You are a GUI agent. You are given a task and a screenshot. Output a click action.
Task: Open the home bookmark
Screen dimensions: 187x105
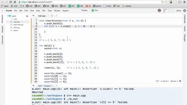tap(107, 6)
